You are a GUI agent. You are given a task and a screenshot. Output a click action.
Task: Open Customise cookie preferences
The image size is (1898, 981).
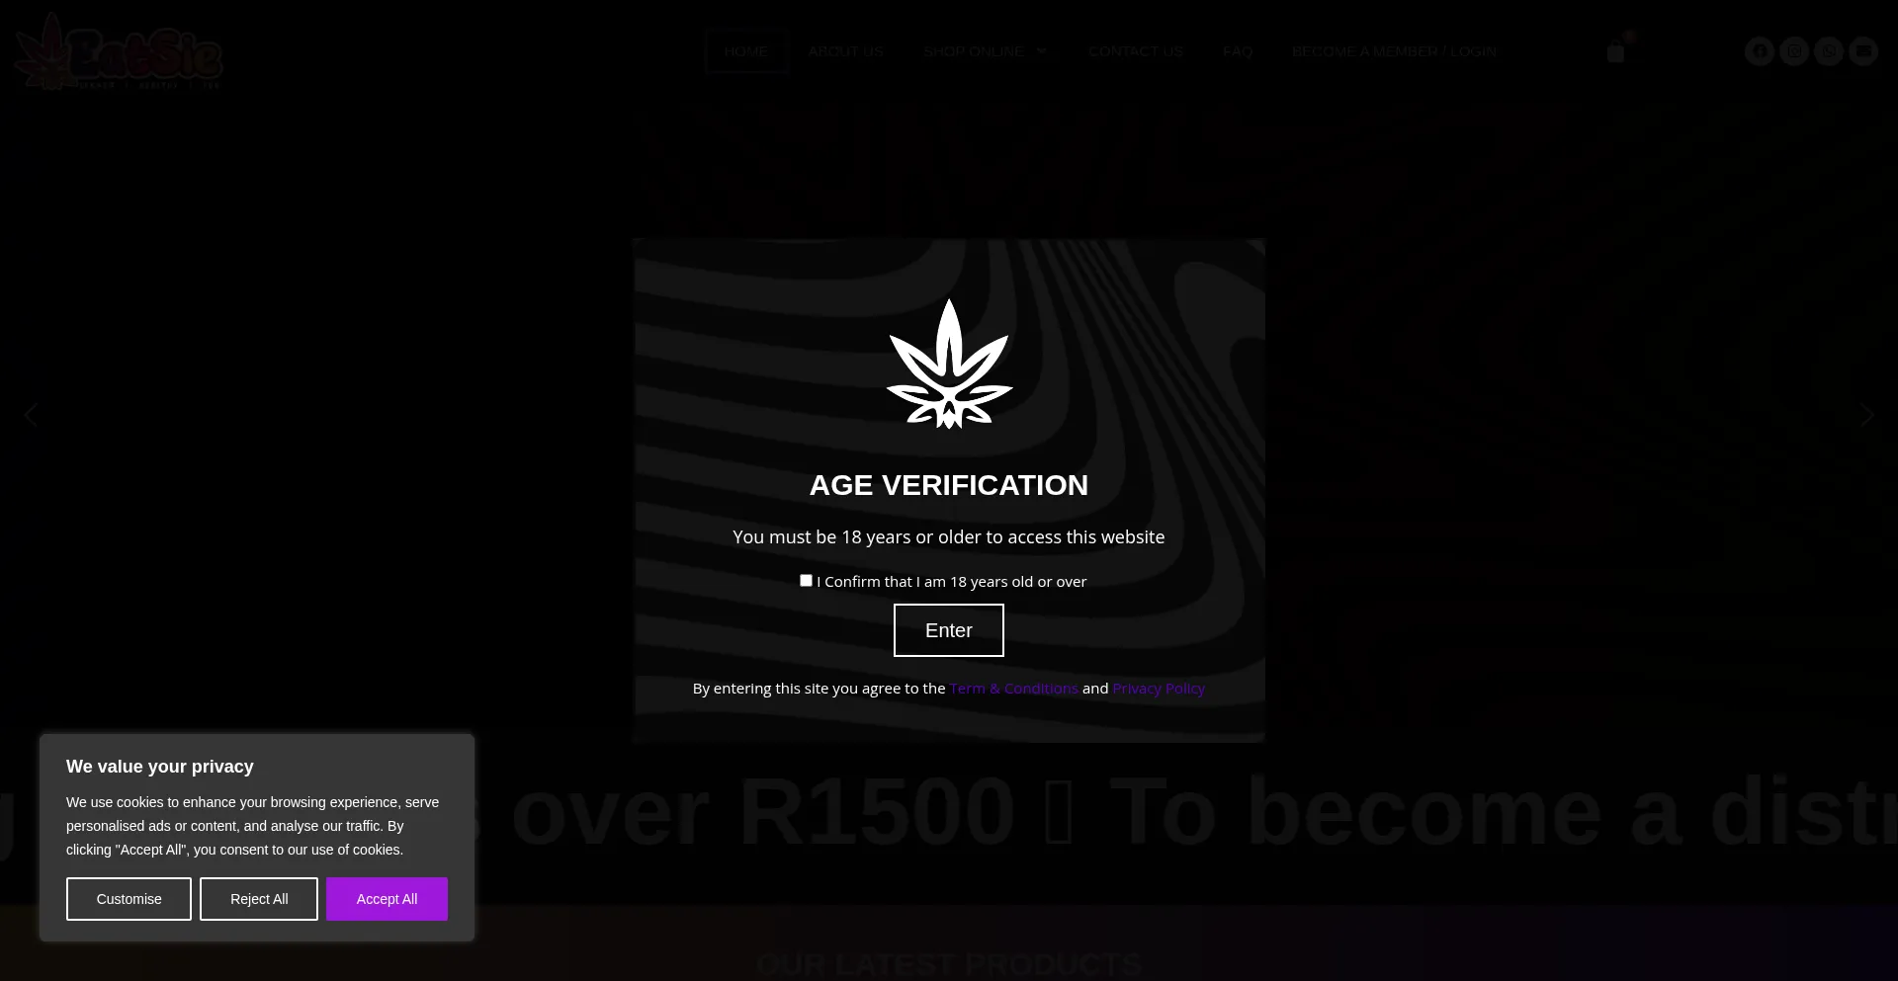[x=129, y=899]
